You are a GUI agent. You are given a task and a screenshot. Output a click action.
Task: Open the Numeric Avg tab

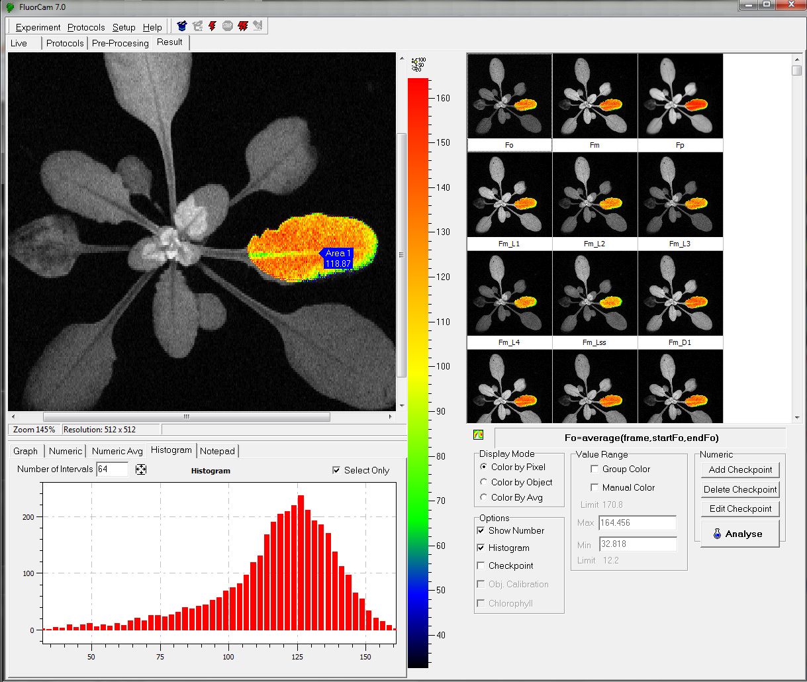[117, 451]
